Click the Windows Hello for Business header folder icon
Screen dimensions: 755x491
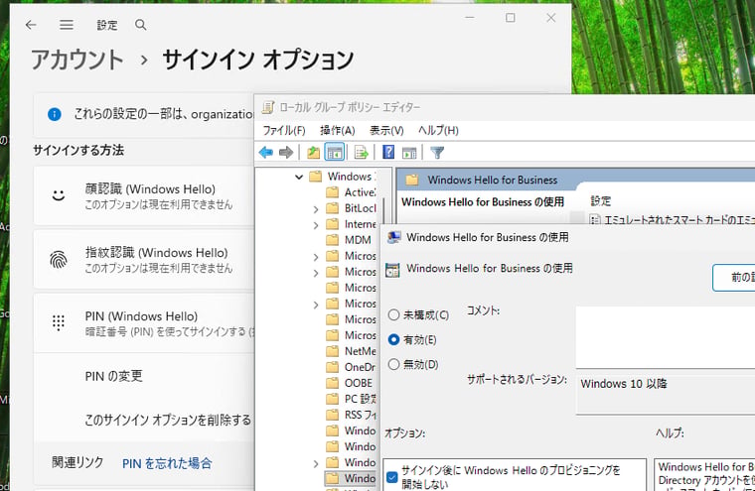[x=411, y=180]
